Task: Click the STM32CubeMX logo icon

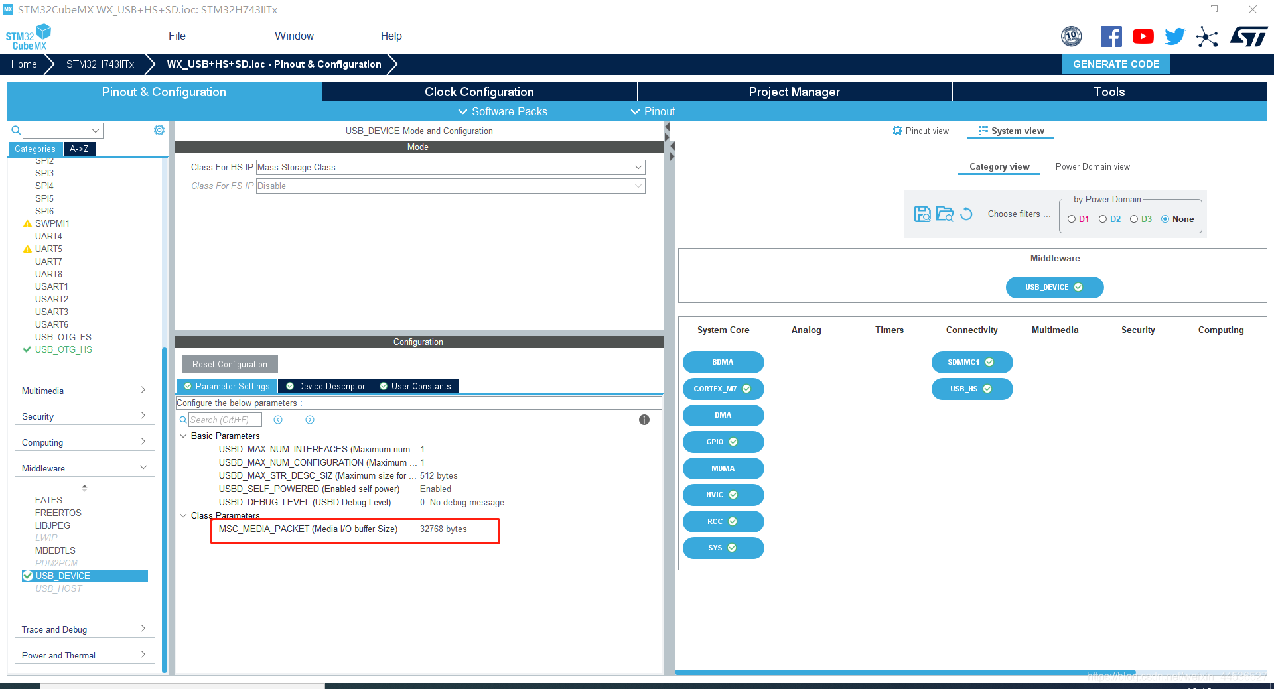Action: (x=28, y=36)
